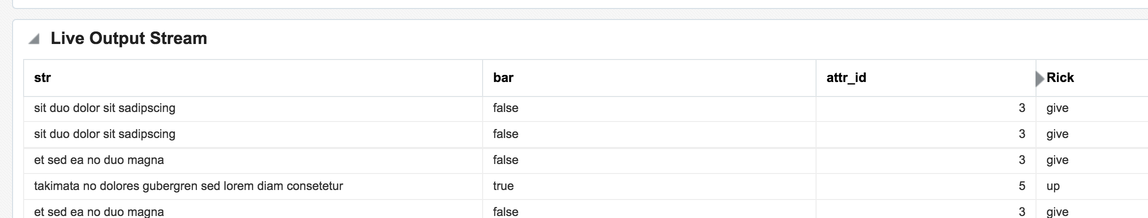Click third row's et sed ea cell

[99, 160]
